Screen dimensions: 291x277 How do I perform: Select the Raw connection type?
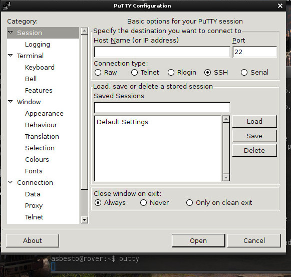98,73
